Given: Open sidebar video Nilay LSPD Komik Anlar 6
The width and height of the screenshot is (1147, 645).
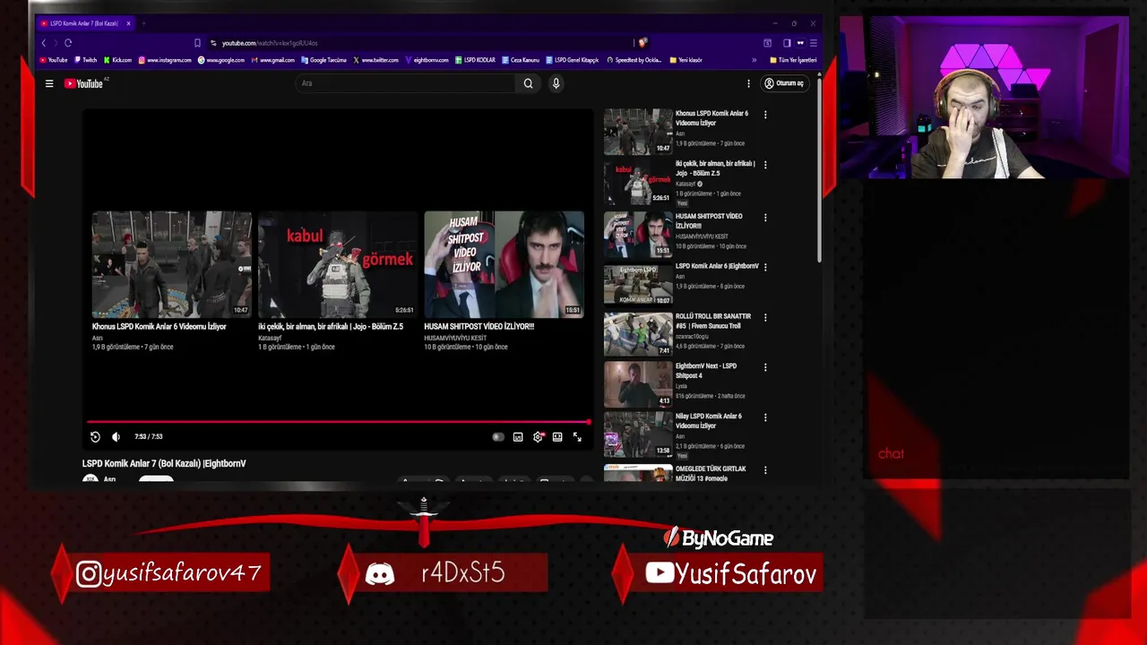Looking at the screenshot, I should [x=709, y=421].
